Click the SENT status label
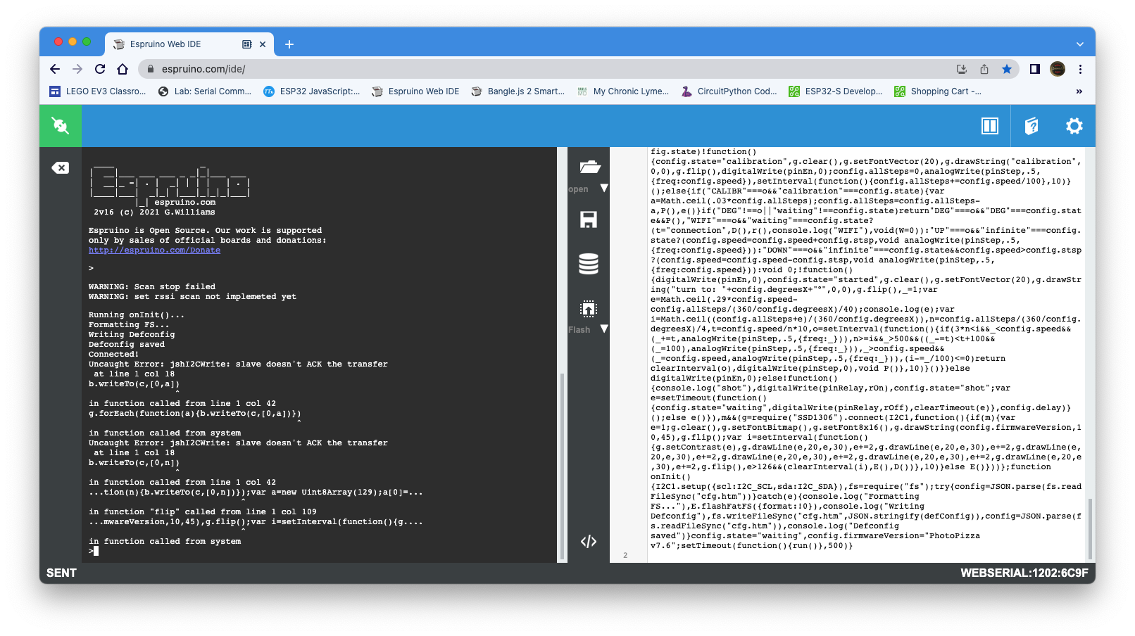 pos(61,573)
